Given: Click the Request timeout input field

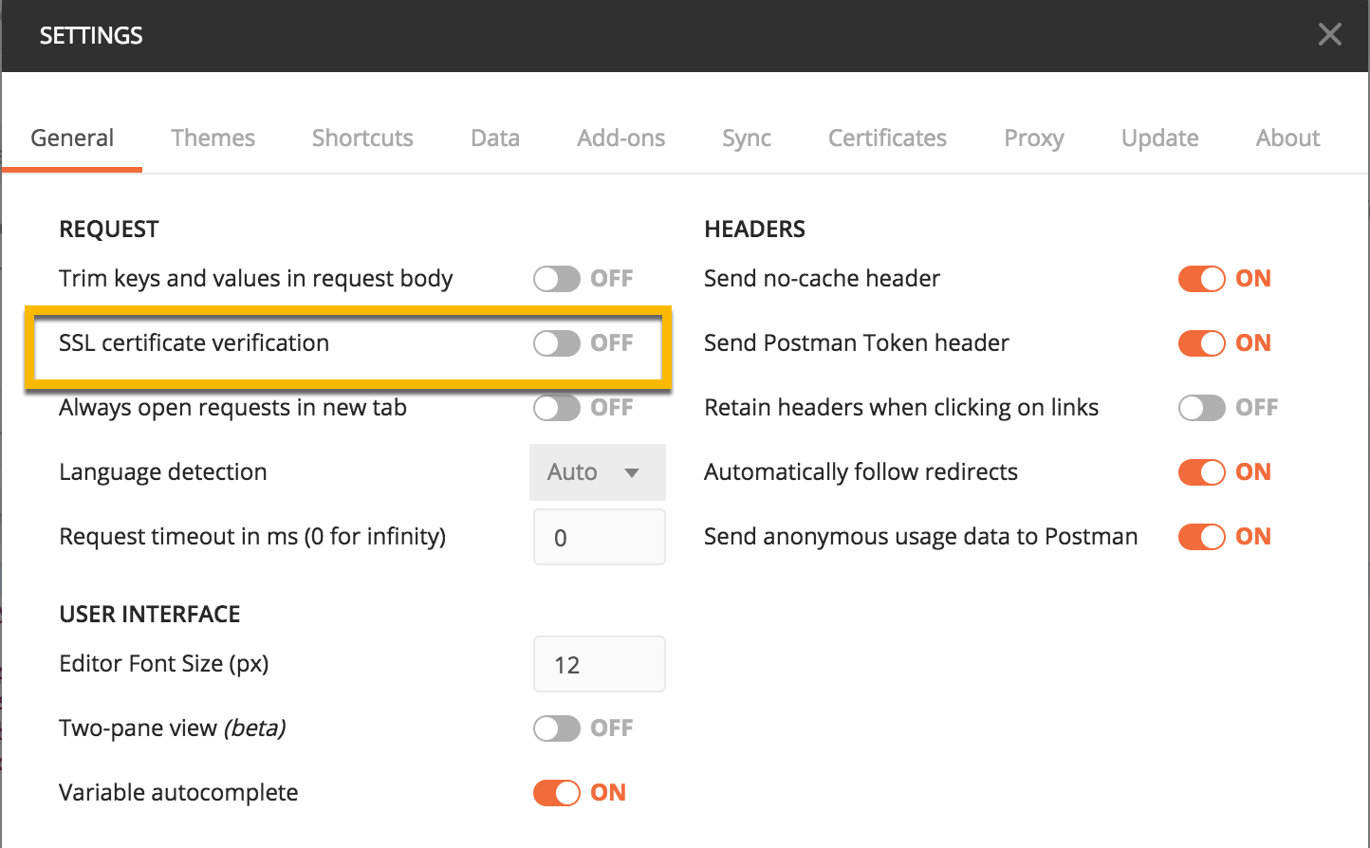Looking at the screenshot, I should pos(599,538).
